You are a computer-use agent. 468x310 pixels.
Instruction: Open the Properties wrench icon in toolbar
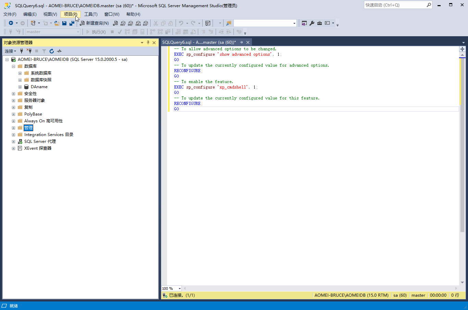312,23
